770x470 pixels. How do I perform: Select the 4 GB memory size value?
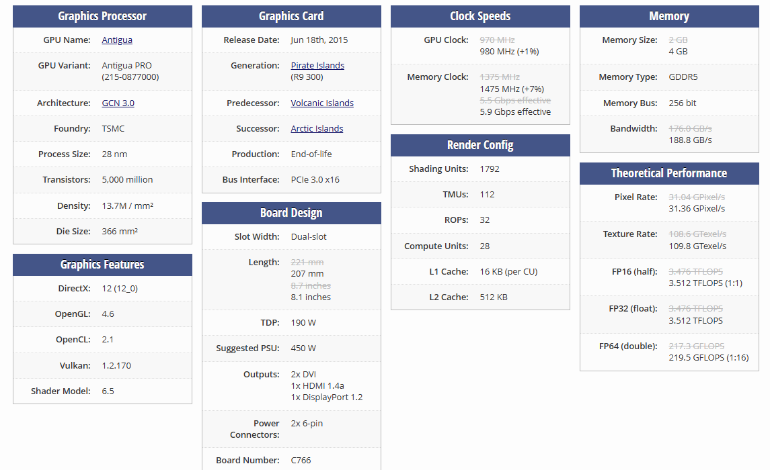point(678,52)
